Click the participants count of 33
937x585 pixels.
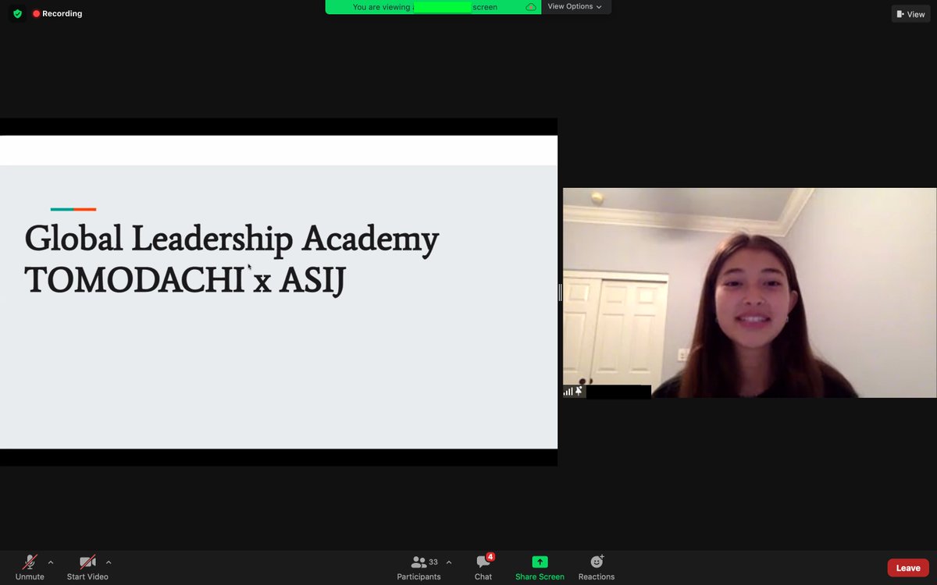[x=433, y=562]
